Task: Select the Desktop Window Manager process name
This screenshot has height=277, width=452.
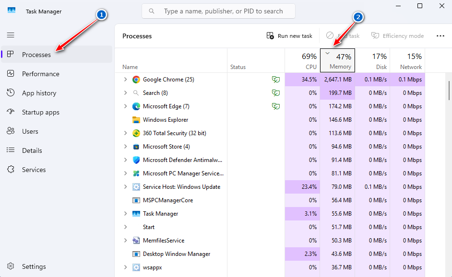Action: 177,254
